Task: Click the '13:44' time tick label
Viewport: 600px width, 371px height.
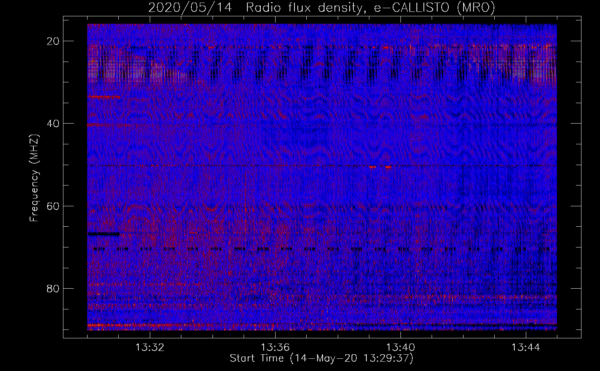Action: pyautogui.click(x=526, y=348)
